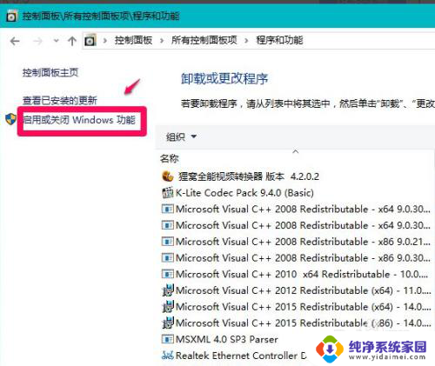Open the 组织 dropdown menu
435x366 pixels.
pyautogui.click(x=181, y=136)
